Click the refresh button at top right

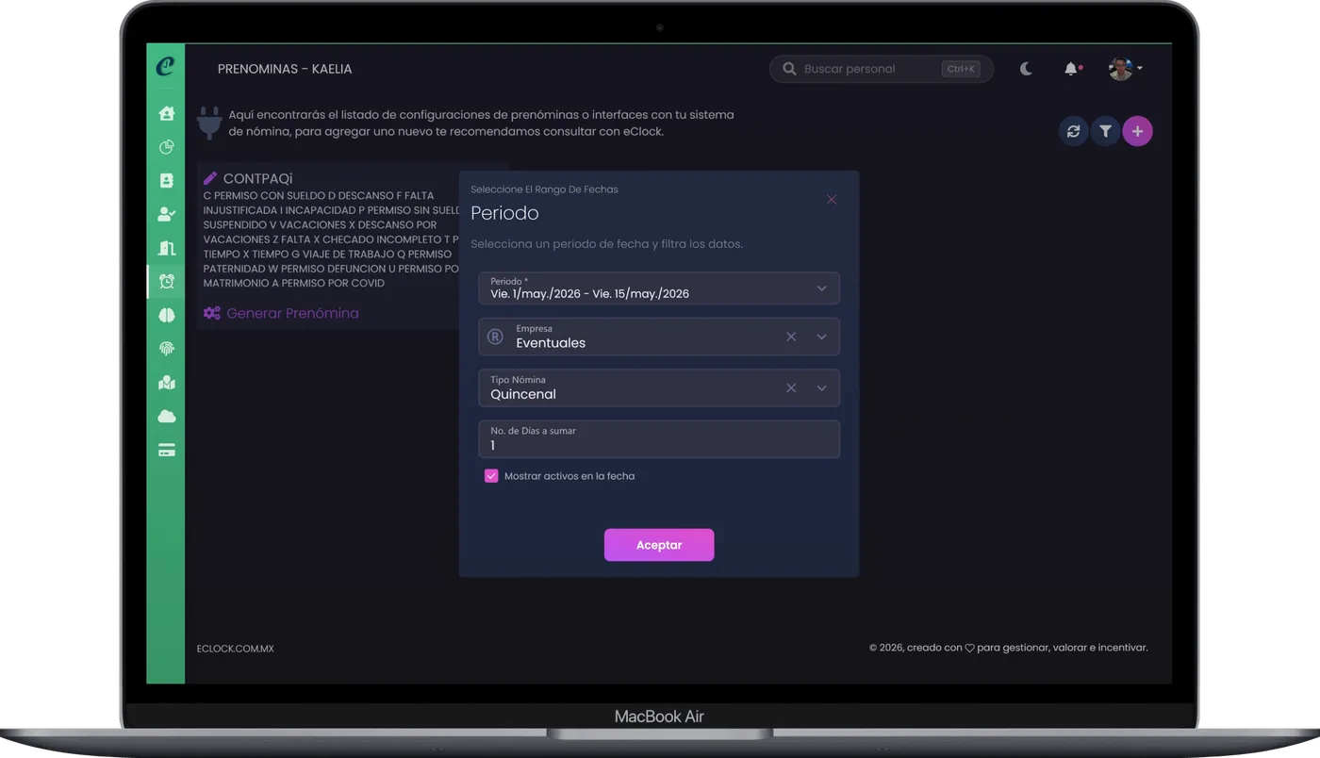pyautogui.click(x=1073, y=131)
